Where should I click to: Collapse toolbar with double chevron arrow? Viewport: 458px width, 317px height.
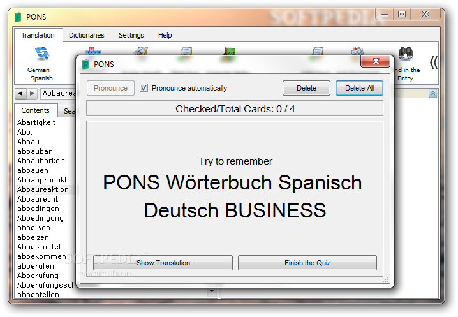click(x=434, y=63)
